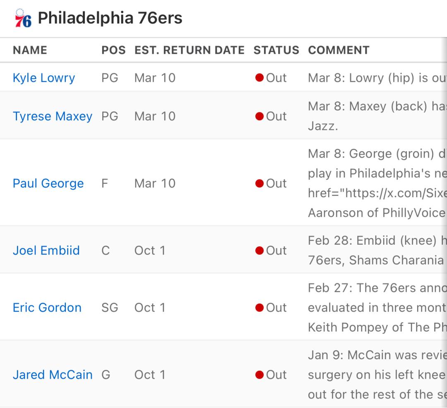The image size is (447, 408).
Task: Click the EST. RETURN DATE column header
Action: tap(190, 50)
